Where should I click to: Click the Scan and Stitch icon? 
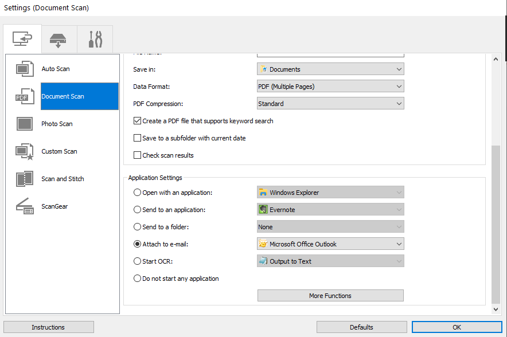pos(25,179)
